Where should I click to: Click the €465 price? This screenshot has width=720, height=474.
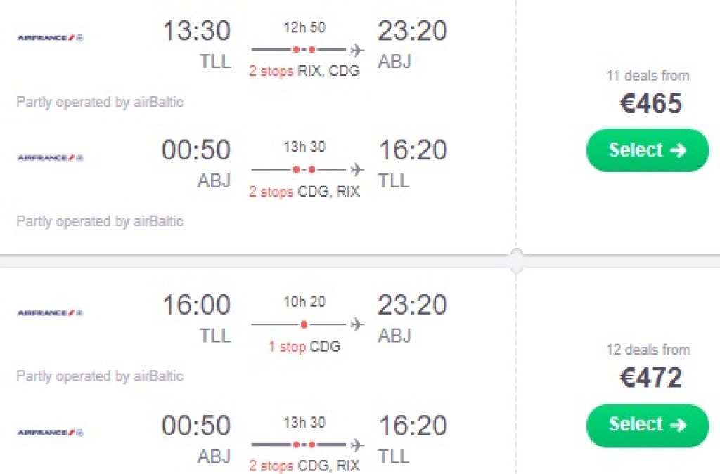pyautogui.click(x=650, y=104)
